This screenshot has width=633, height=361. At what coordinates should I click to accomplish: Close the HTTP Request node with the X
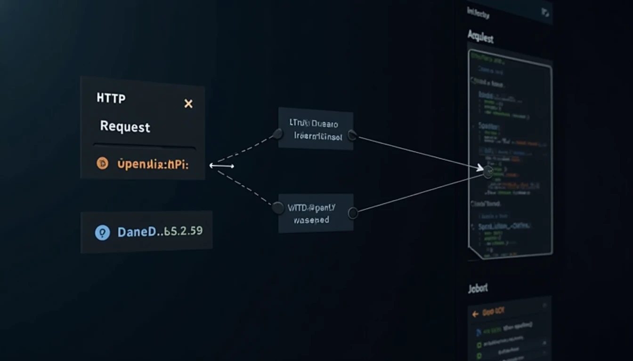188,103
